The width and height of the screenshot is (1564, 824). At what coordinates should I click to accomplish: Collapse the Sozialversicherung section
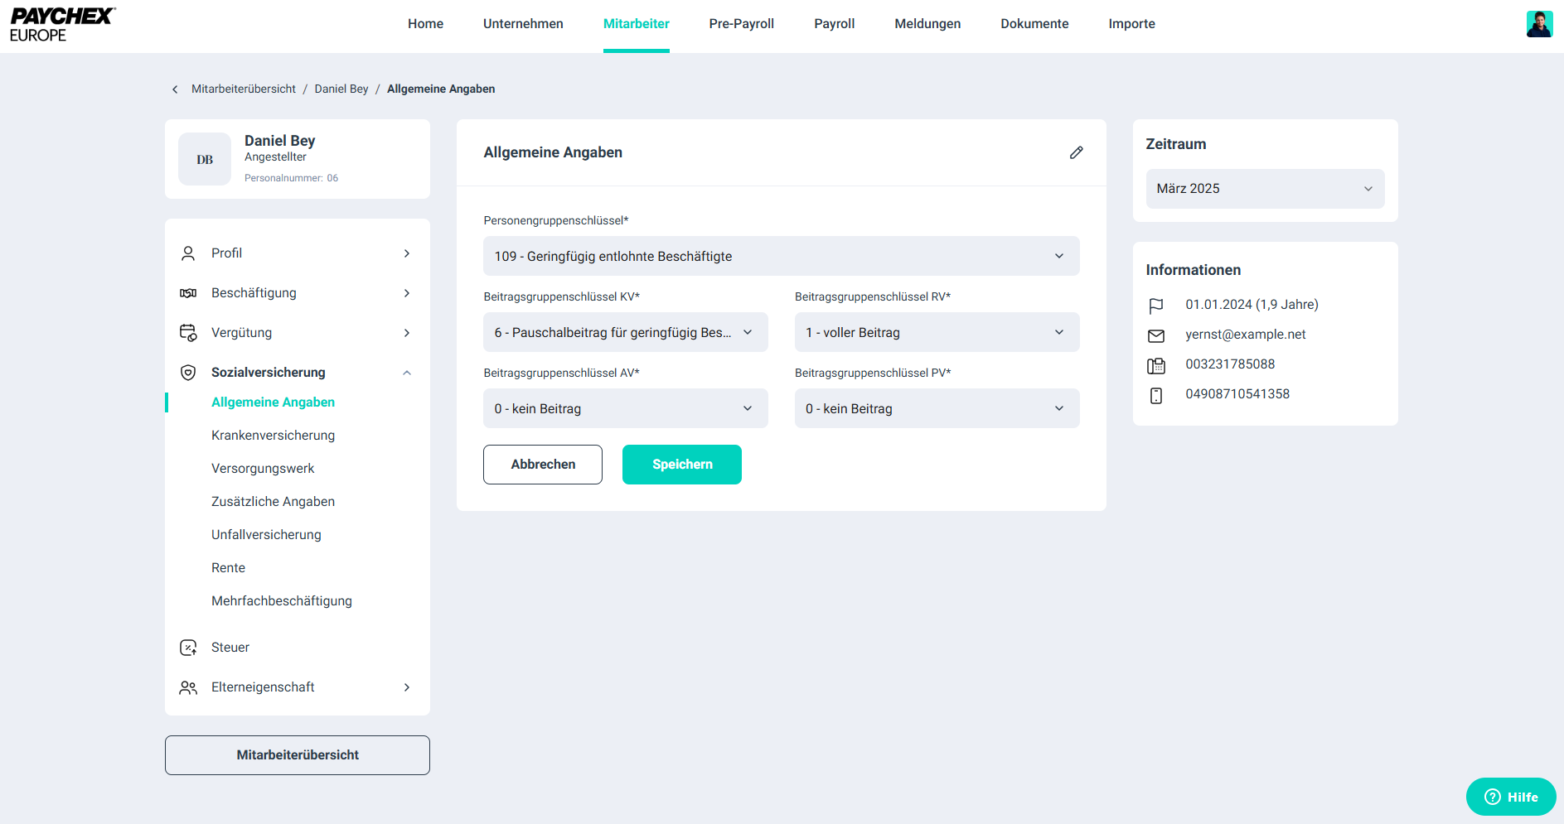pos(407,373)
